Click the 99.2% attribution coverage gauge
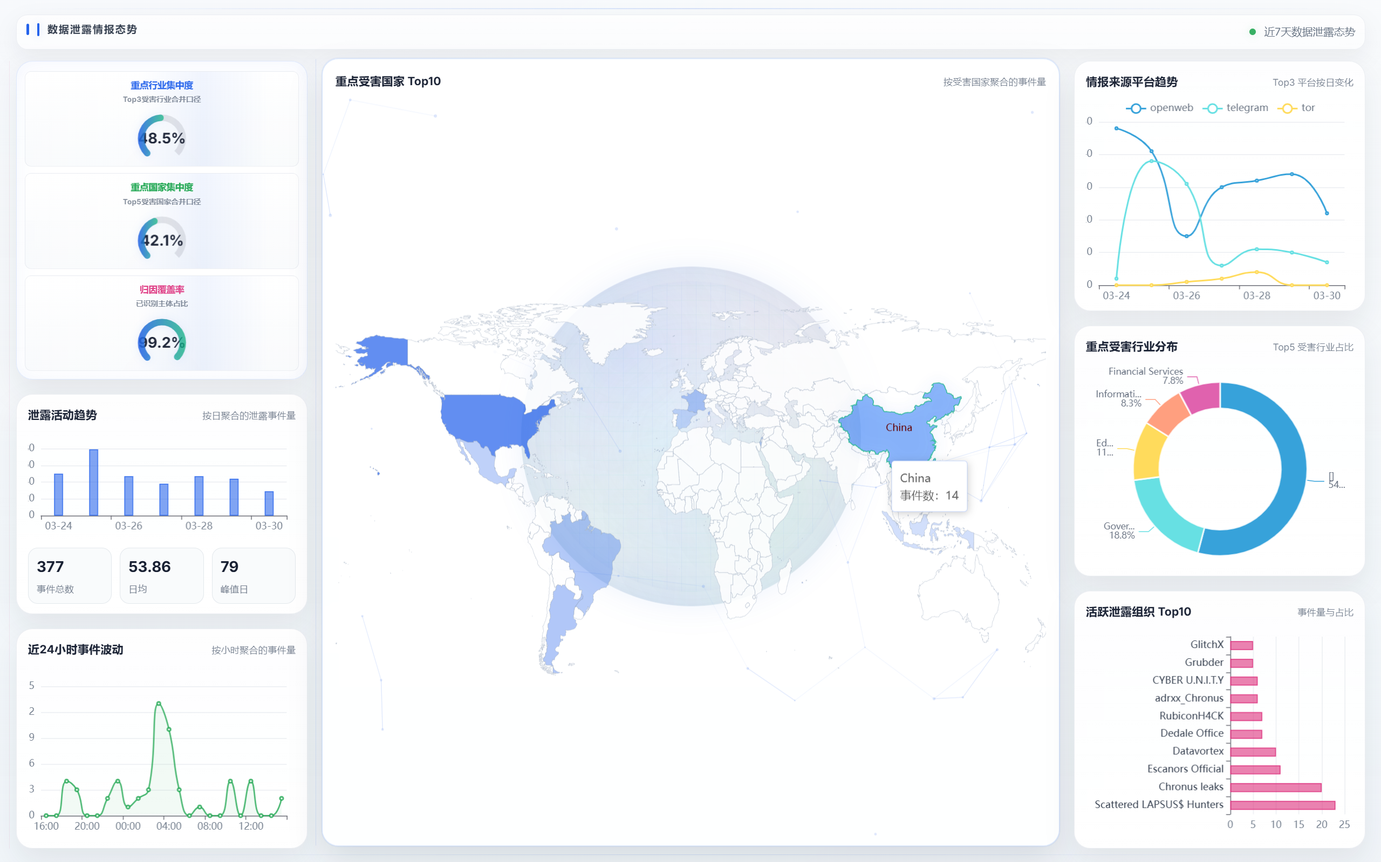 pos(161,341)
